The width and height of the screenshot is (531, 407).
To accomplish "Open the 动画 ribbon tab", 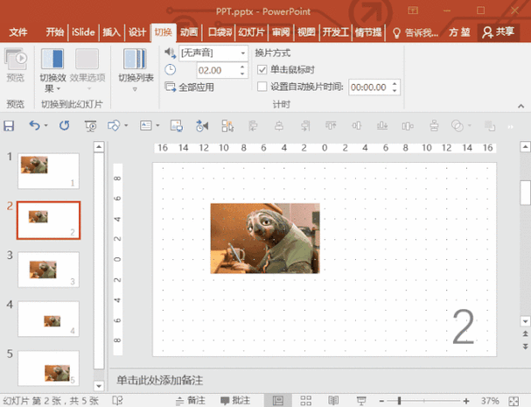I will pyautogui.click(x=189, y=32).
